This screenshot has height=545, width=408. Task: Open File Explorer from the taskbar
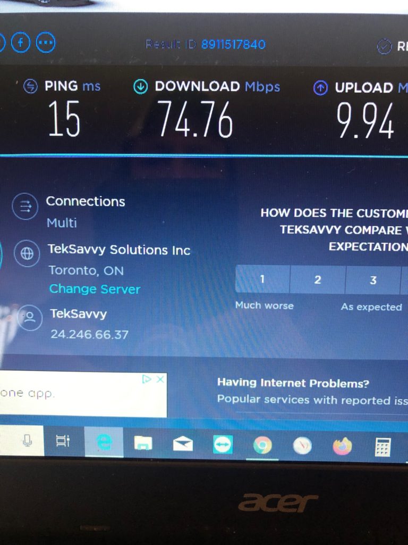pos(143,443)
